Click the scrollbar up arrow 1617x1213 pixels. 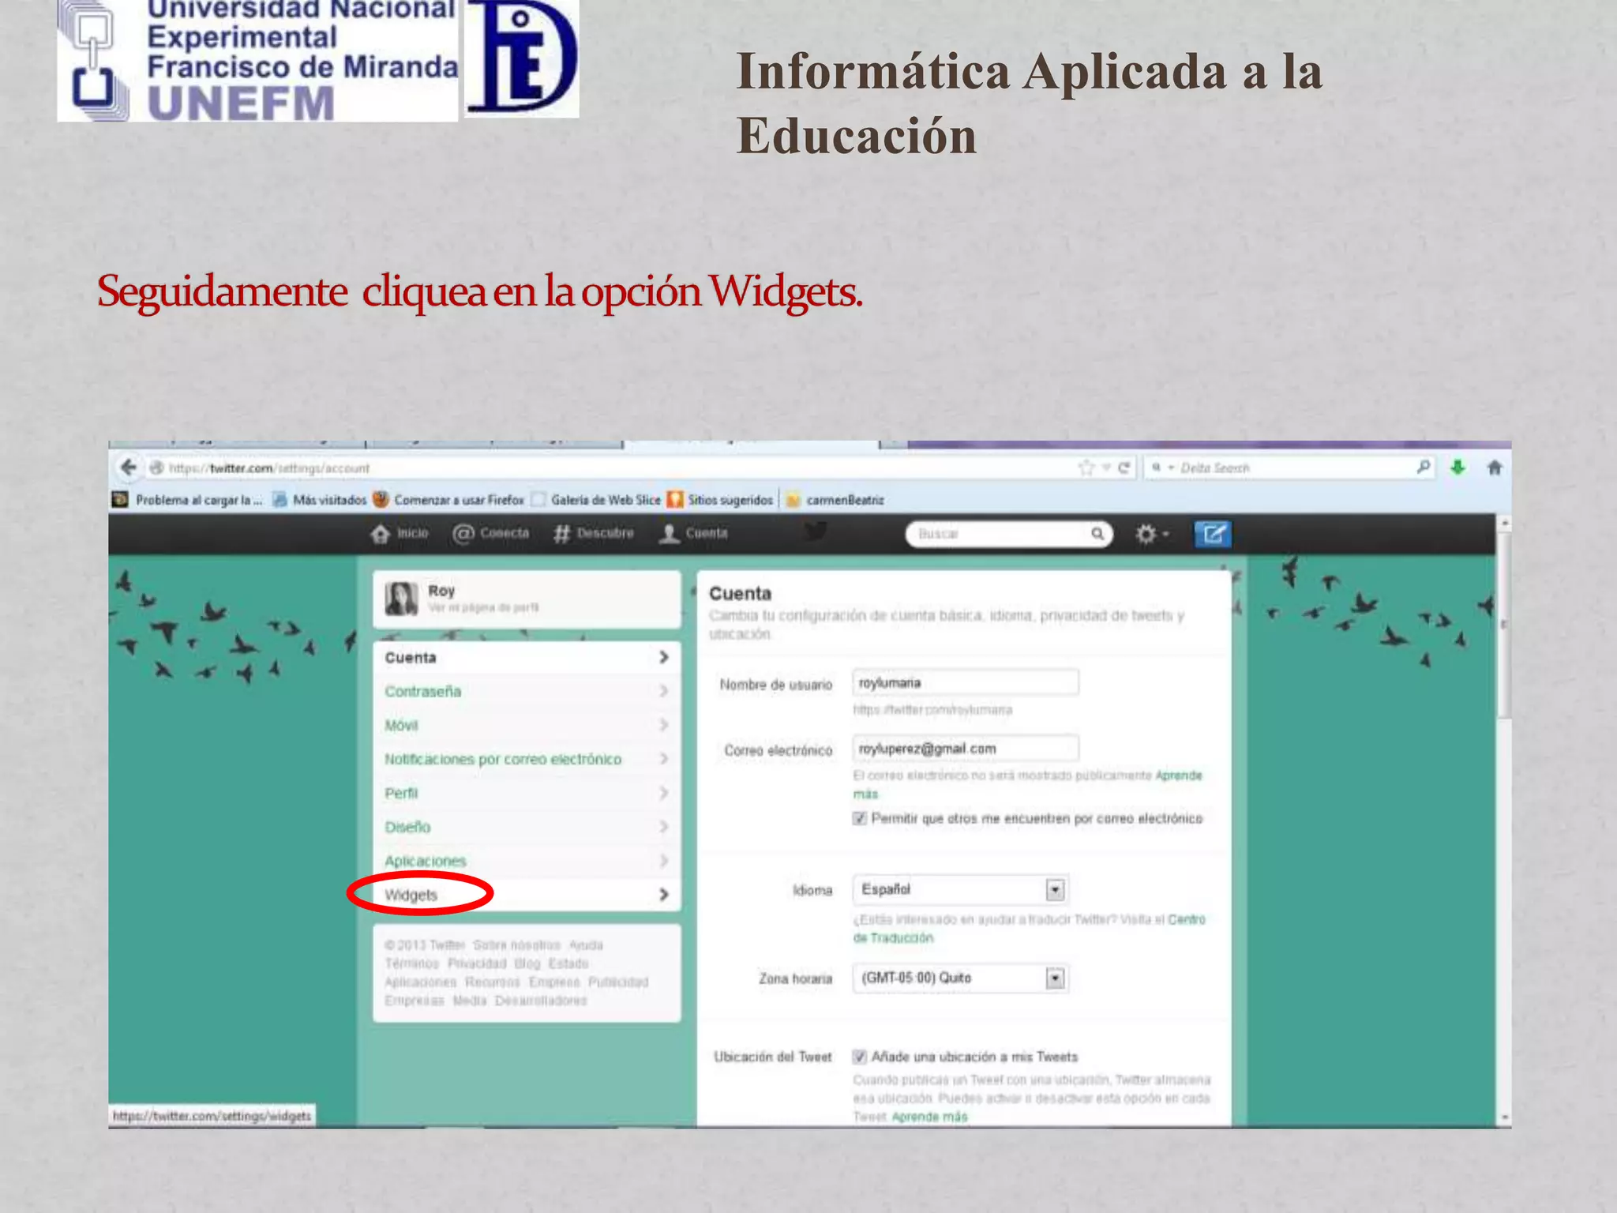pyautogui.click(x=1504, y=524)
